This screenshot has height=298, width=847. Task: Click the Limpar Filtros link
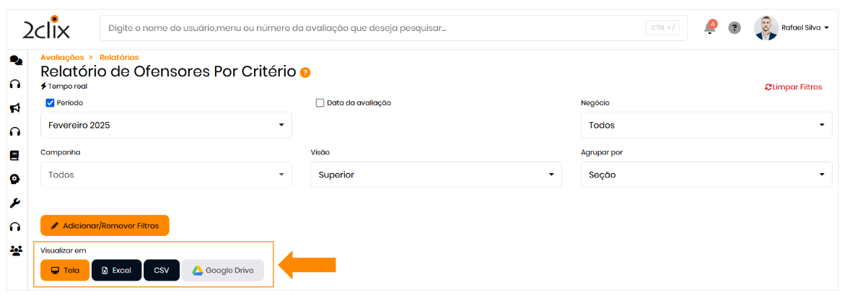tap(794, 87)
